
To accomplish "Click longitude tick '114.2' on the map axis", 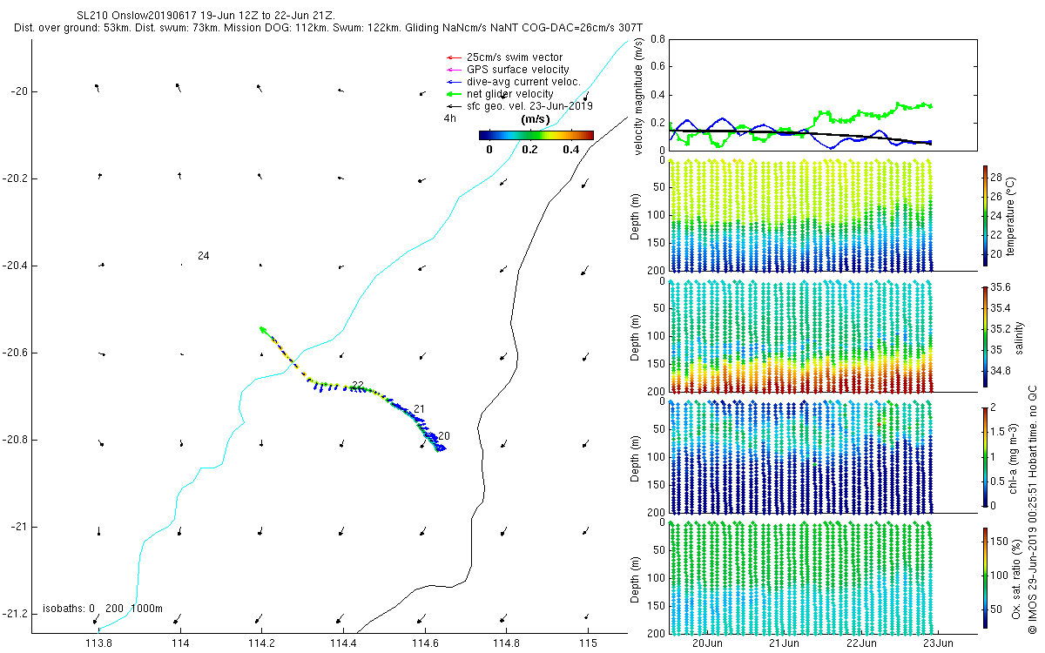I will click(x=261, y=643).
